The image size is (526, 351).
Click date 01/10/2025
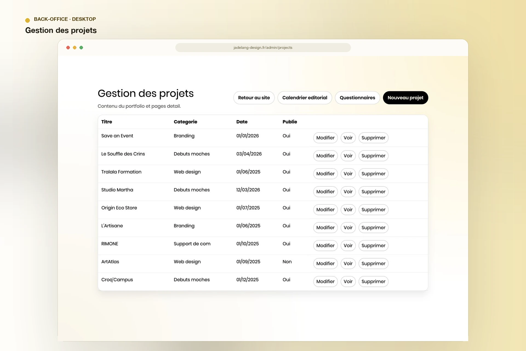pyautogui.click(x=247, y=244)
